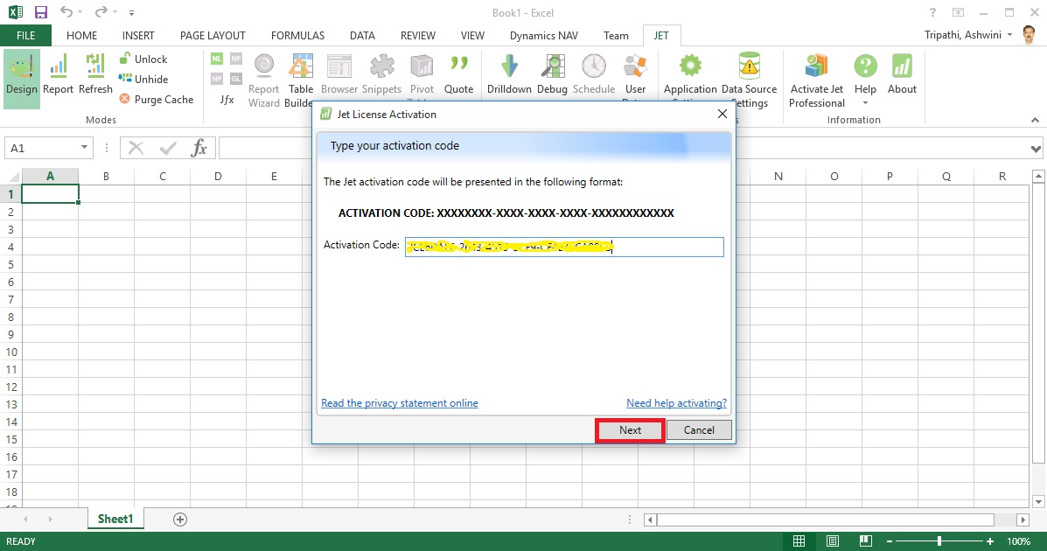
Task: Switch to the FORMULAS ribbon tab
Action: [297, 36]
